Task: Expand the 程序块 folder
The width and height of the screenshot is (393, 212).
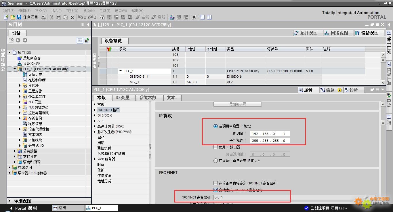Action: click(20, 85)
